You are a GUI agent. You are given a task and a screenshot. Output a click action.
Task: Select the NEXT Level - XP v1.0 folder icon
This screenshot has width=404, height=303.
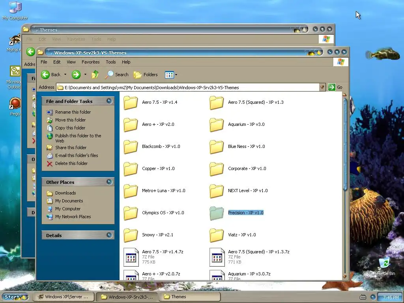tap(217, 191)
